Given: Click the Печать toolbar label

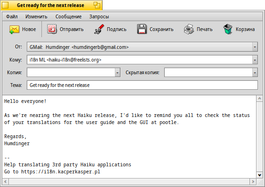Looking at the screenshot, I should [x=204, y=30].
